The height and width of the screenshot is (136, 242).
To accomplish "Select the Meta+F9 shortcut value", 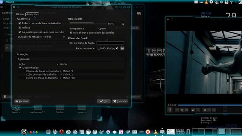I will 68,71.
